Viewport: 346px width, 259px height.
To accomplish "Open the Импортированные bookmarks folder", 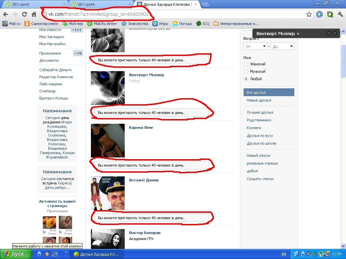I will tap(236, 24).
